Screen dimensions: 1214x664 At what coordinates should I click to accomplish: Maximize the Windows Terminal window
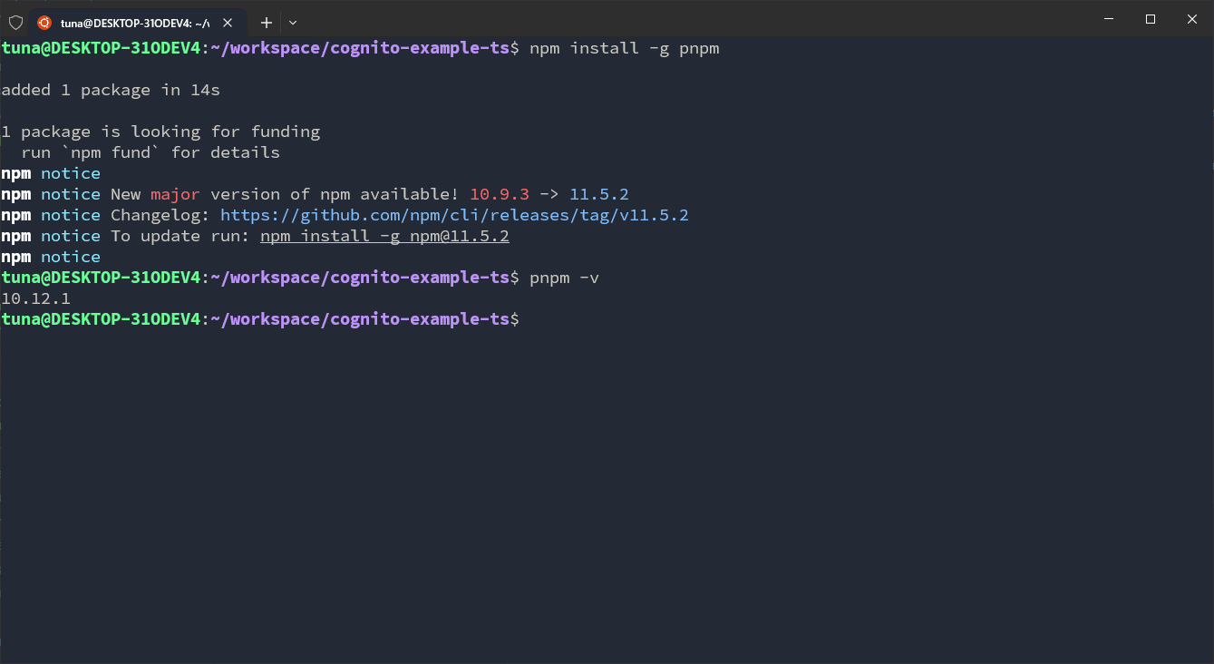(1150, 18)
